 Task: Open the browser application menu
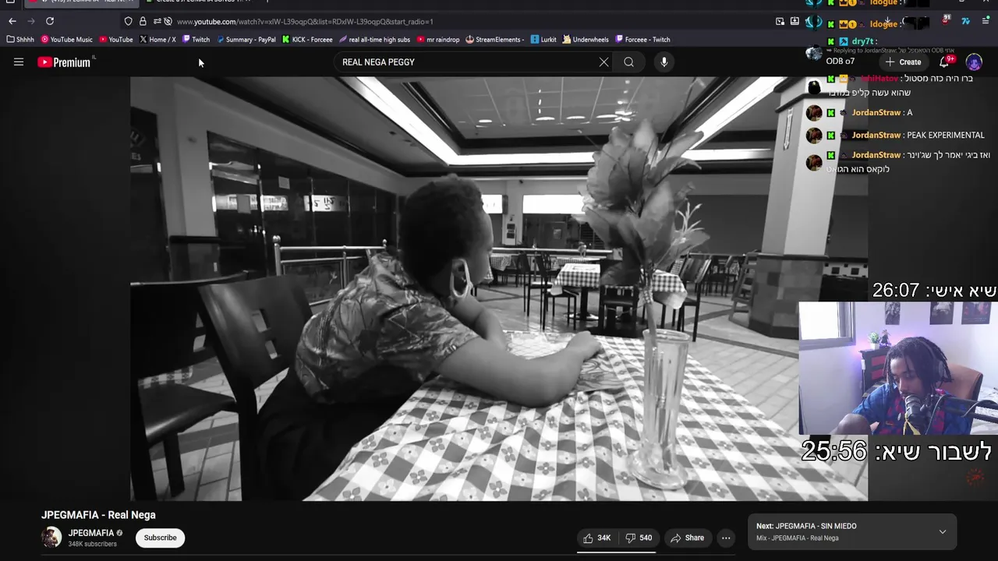click(x=986, y=22)
